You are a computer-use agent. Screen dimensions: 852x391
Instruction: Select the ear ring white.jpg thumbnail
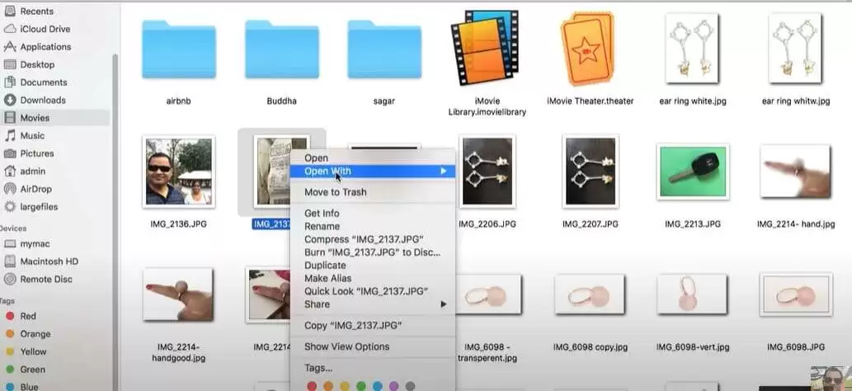click(692, 50)
